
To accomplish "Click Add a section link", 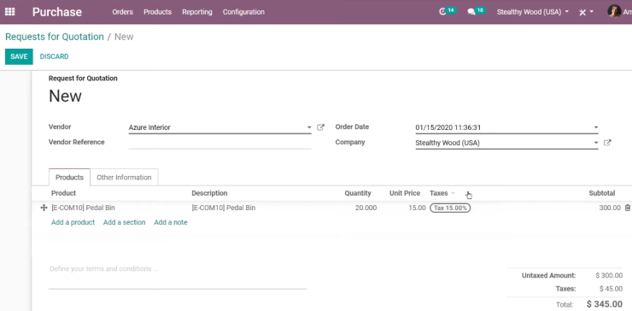I will (124, 222).
